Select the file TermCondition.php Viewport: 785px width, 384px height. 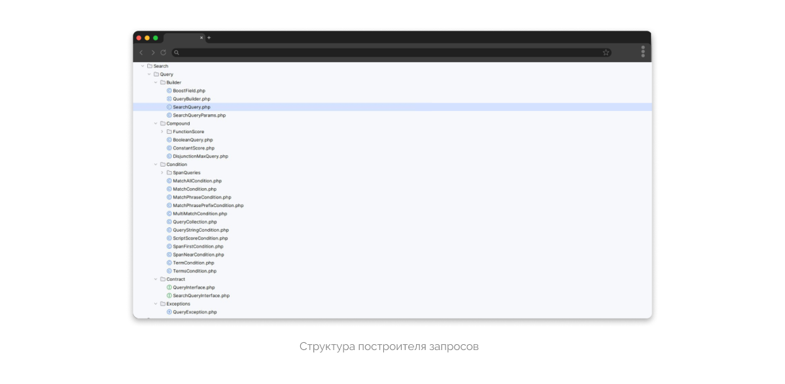194,263
